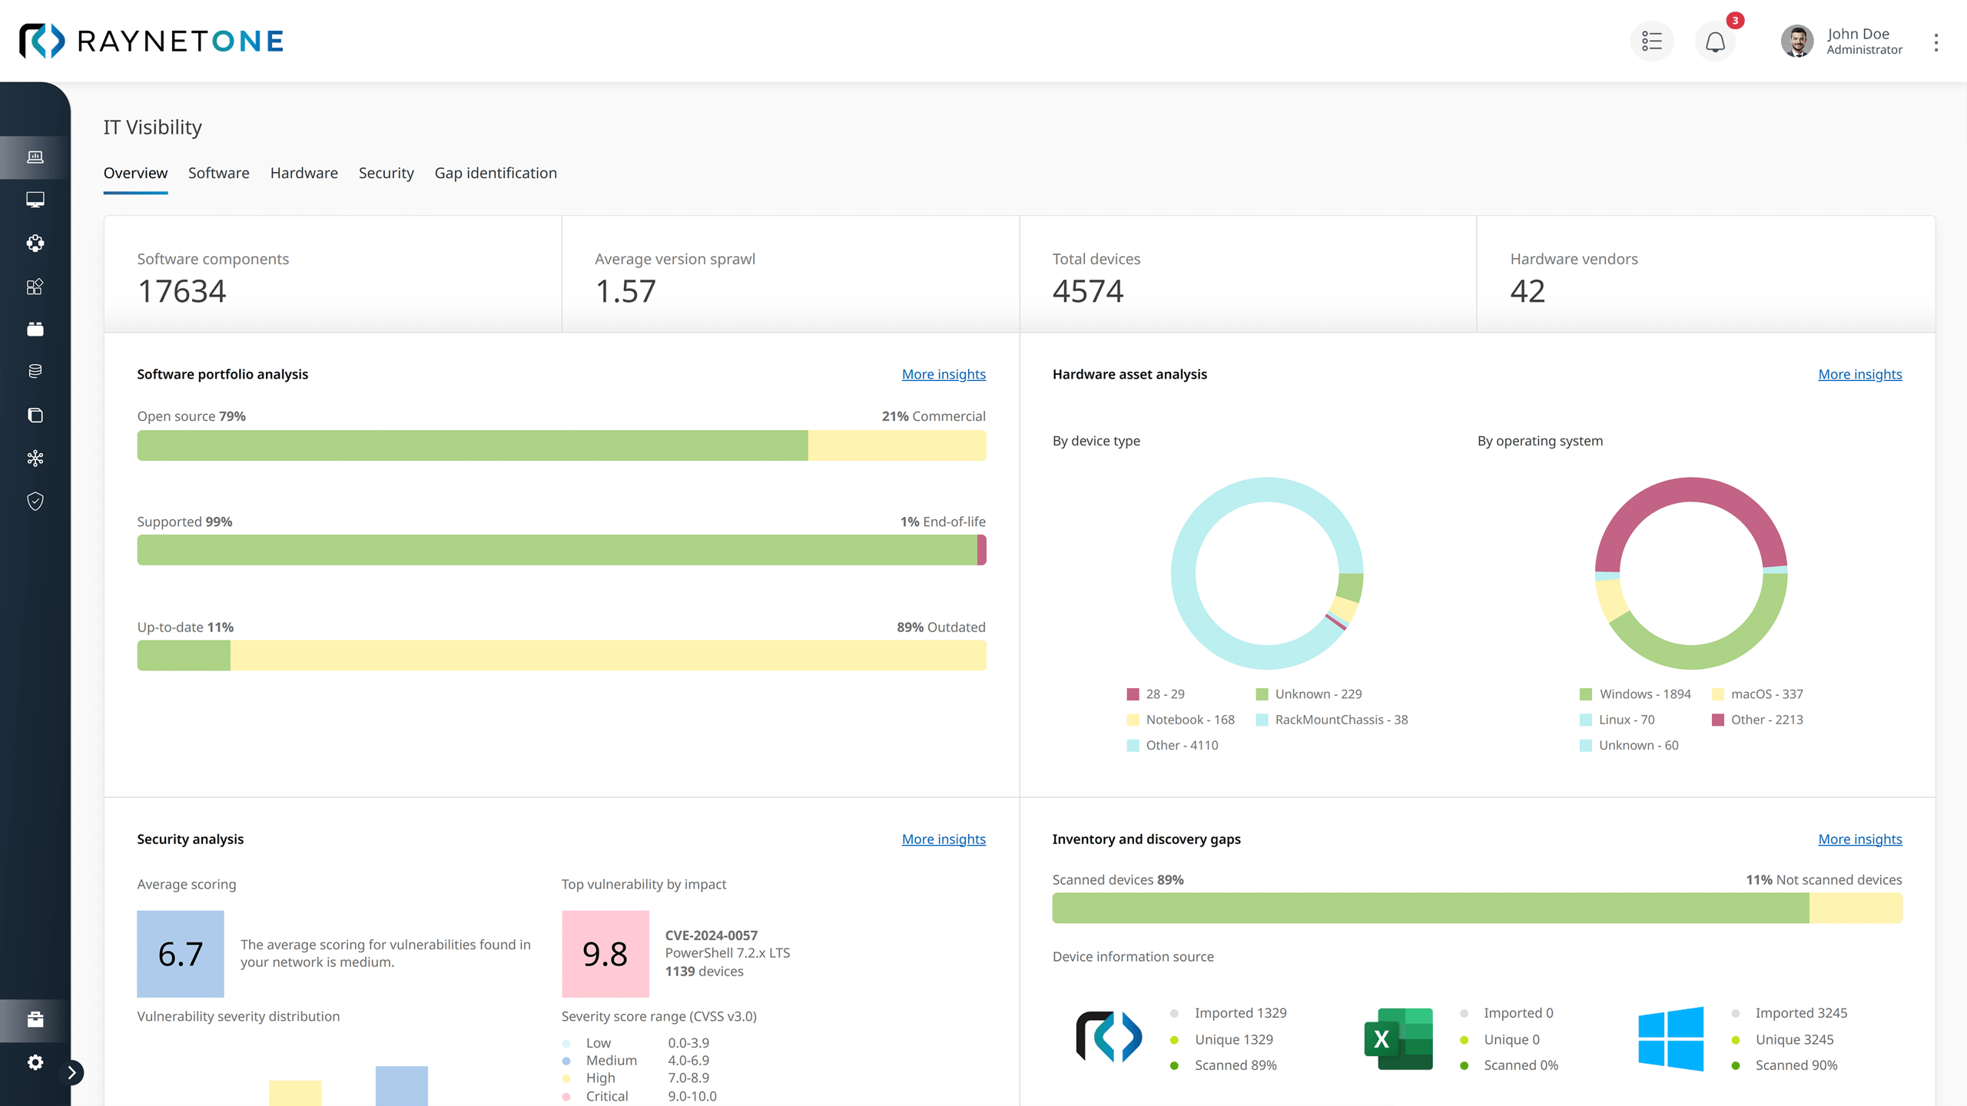Open the three-dot user menu
Viewport: 1967px width, 1106px height.
pyautogui.click(x=1935, y=42)
